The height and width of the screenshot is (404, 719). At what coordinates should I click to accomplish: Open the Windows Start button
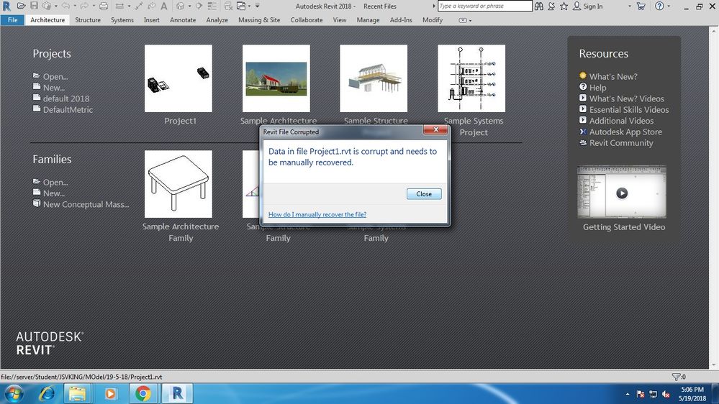click(x=14, y=393)
